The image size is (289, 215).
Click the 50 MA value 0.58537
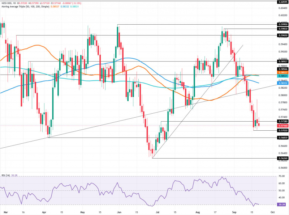(55, 7)
